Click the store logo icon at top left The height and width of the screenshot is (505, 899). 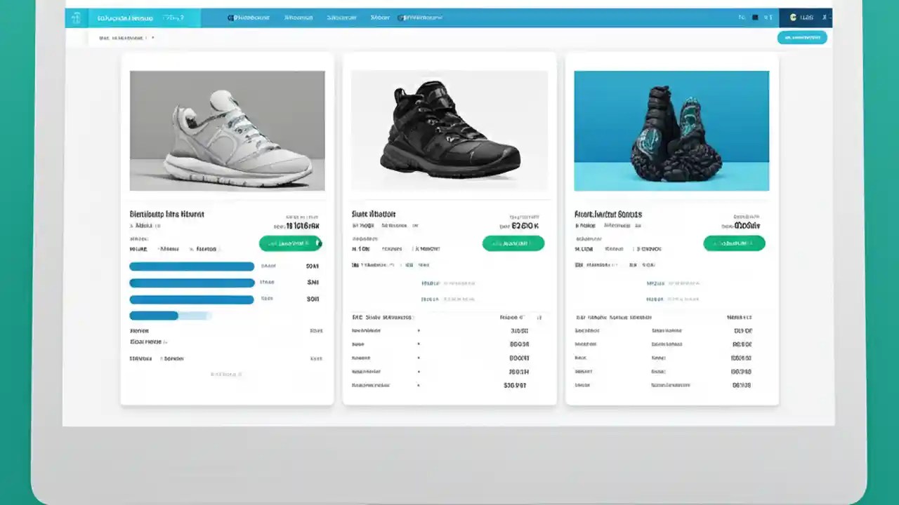(77, 18)
